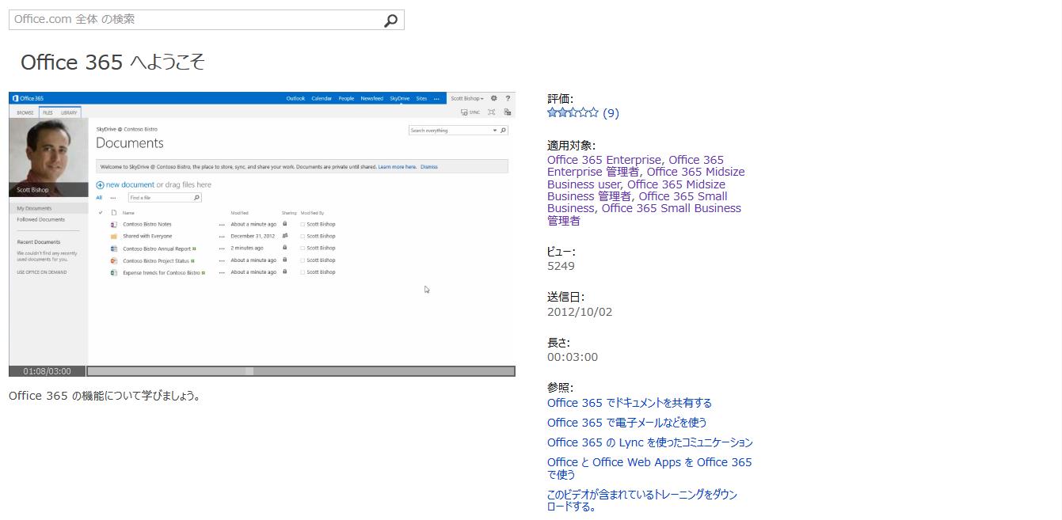Select Followed Documents in the video sidebar

point(41,219)
